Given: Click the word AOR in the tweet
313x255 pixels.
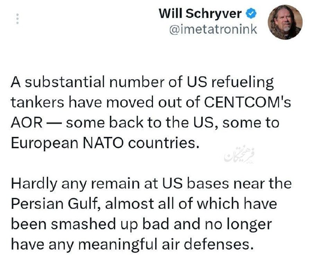Looking at the screenshot, I should (x=27, y=122).
